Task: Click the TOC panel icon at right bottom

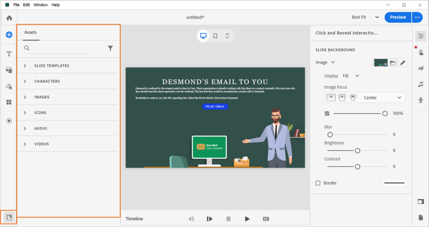Action: (x=421, y=201)
